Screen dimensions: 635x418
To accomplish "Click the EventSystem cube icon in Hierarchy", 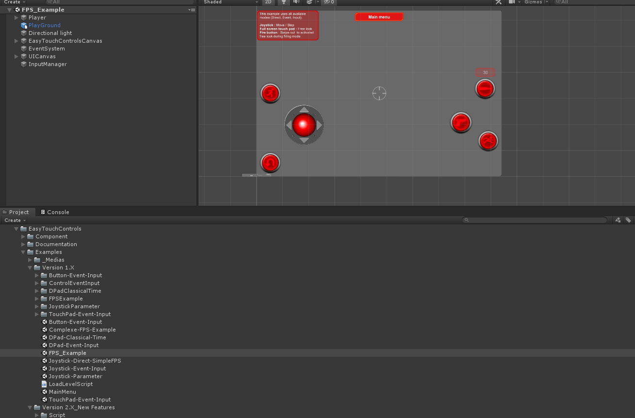I will (23, 49).
